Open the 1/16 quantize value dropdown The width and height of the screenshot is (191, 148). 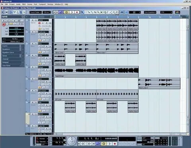[166, 12]
